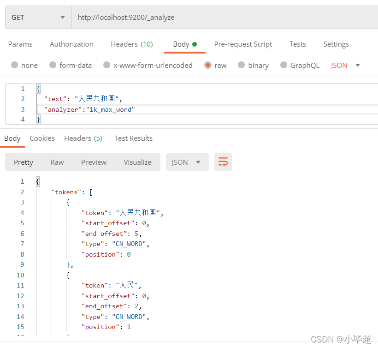
Task: Open response Headers (5) tab
Action: click(83, 138)
